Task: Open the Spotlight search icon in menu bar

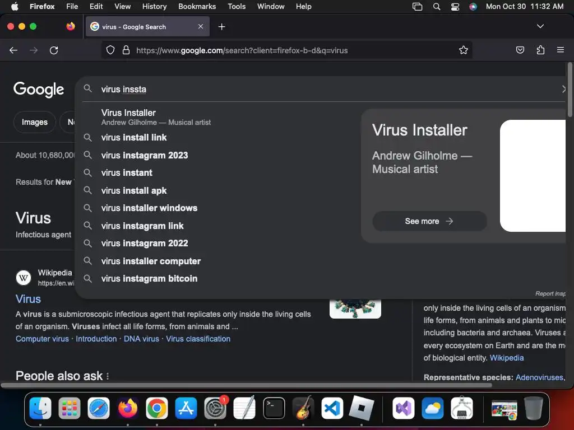Action: [436, 6]
